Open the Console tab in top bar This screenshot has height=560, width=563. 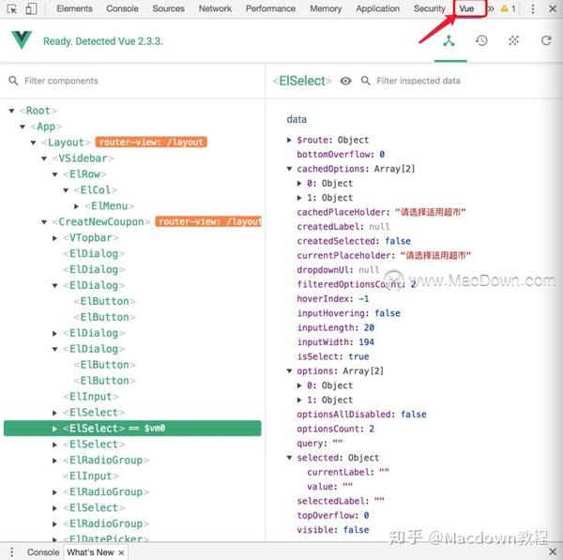pos(122,8)
